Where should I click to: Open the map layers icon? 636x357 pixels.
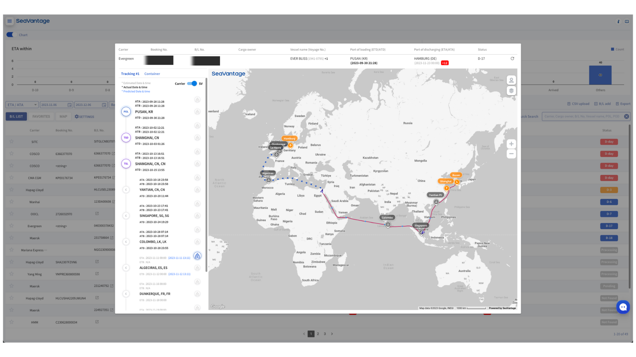click(511, 91)
